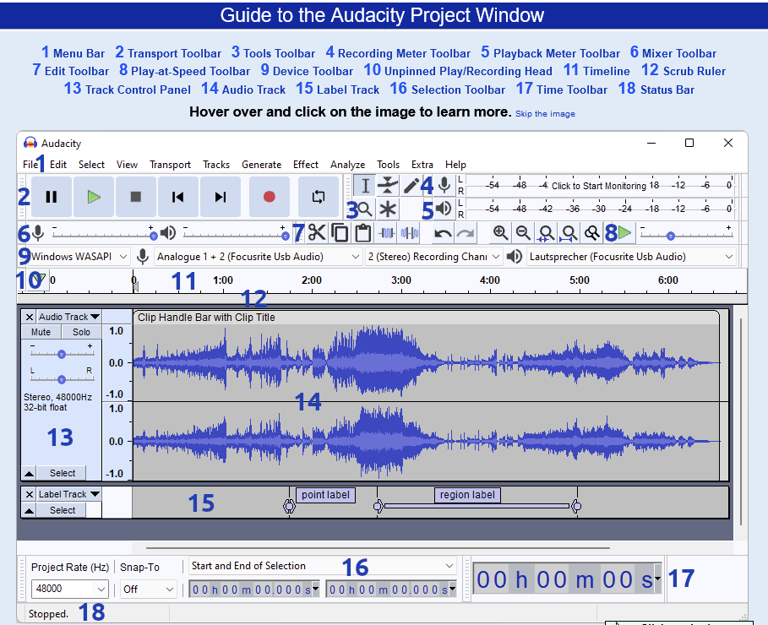Click the Play-at-Speed green button

coord(625,232)
